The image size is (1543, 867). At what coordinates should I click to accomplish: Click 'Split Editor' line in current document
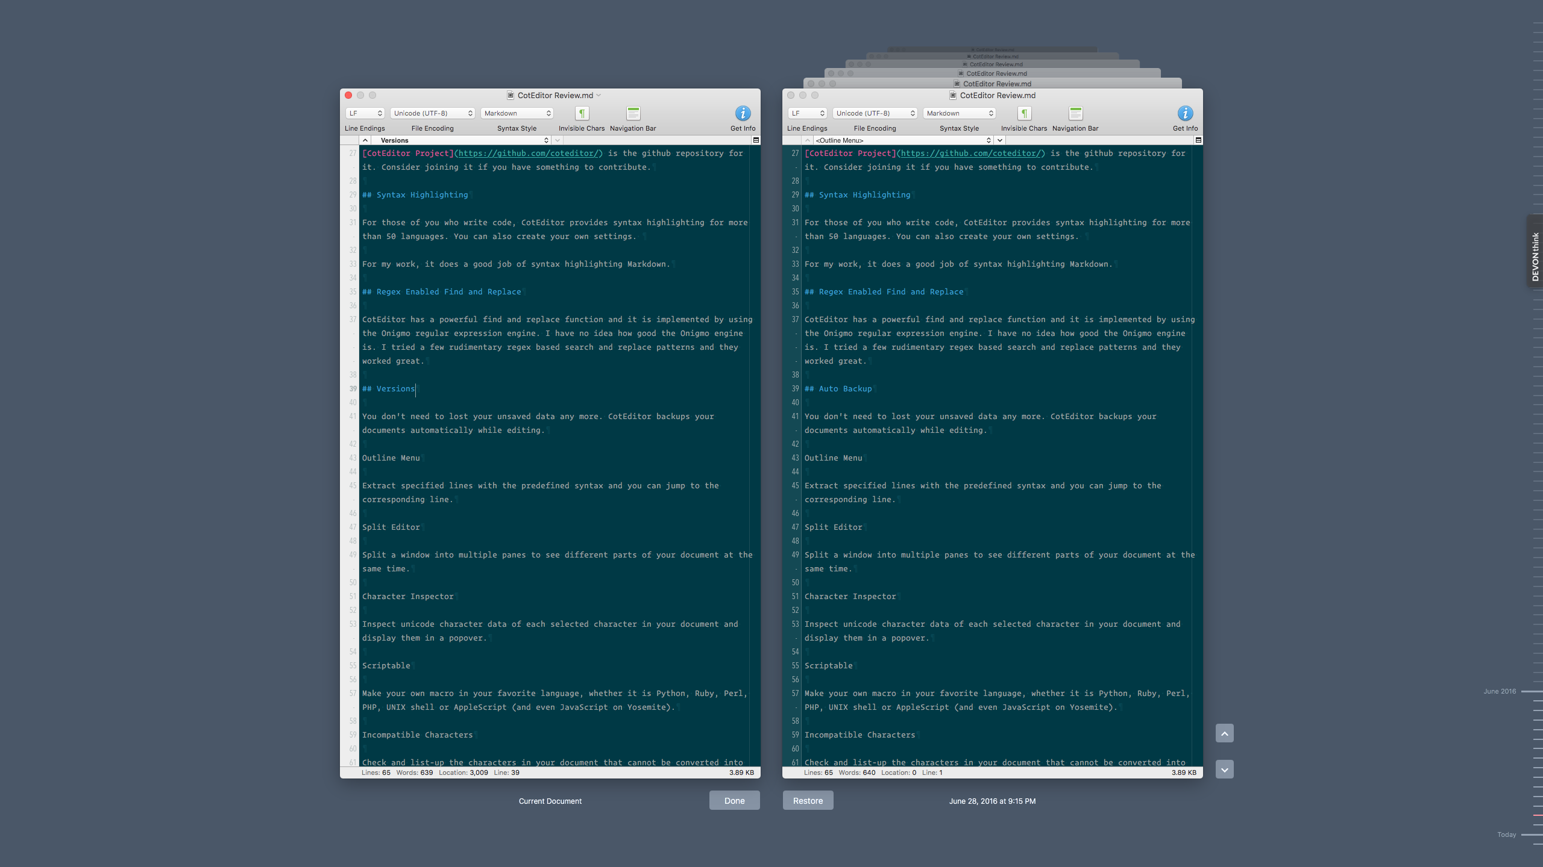pos(391,527)
